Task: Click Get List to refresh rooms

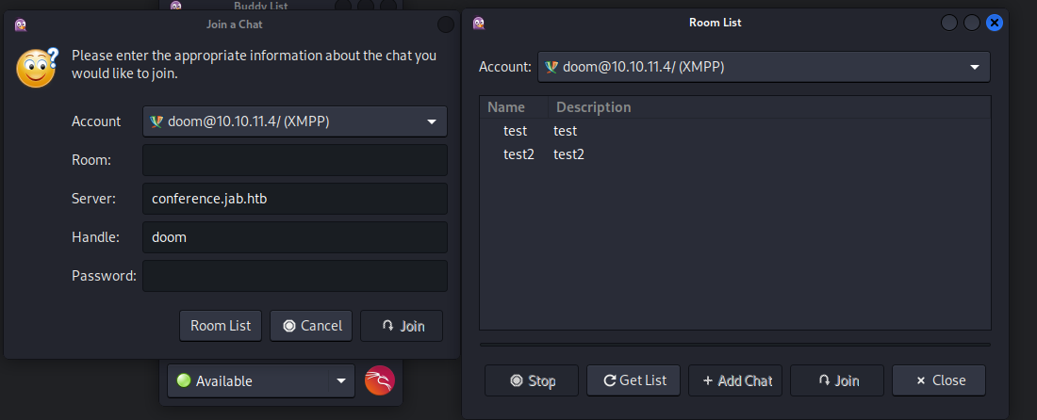Action: point(634,380)
